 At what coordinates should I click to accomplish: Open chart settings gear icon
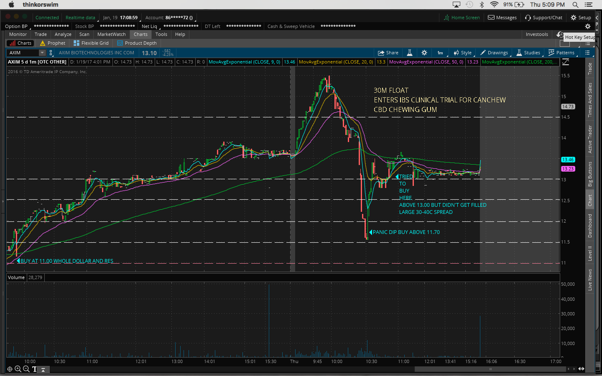(x=424, y=53)
